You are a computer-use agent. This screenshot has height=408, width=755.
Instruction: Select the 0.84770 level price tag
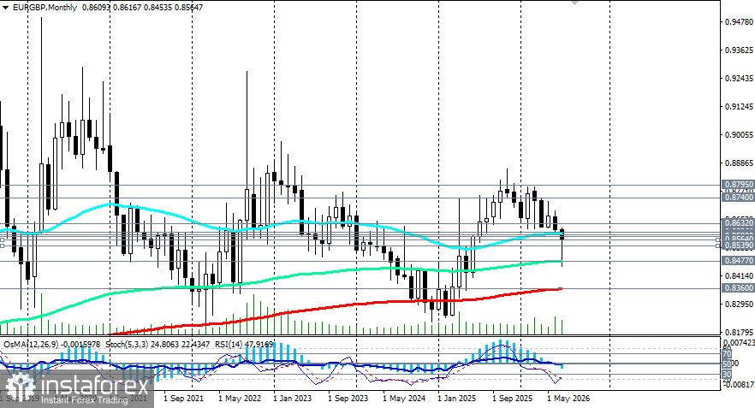coord(739,261)
